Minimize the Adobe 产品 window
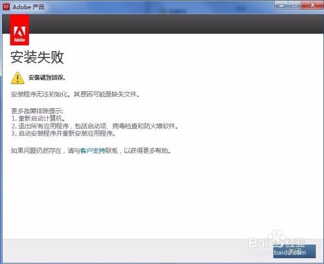The height and width of the screenshot is (264, 324). pyautogui.click(x=282, y=5)
